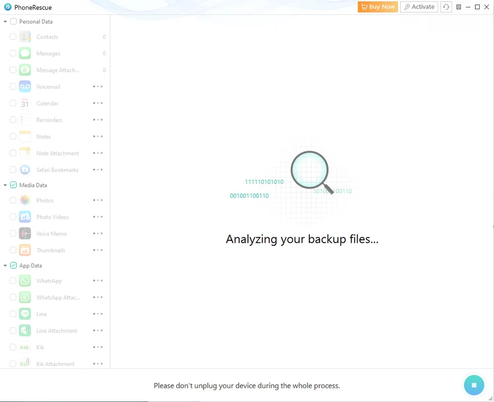
Task: Click the Notes icon
Action: coord(25,136)
